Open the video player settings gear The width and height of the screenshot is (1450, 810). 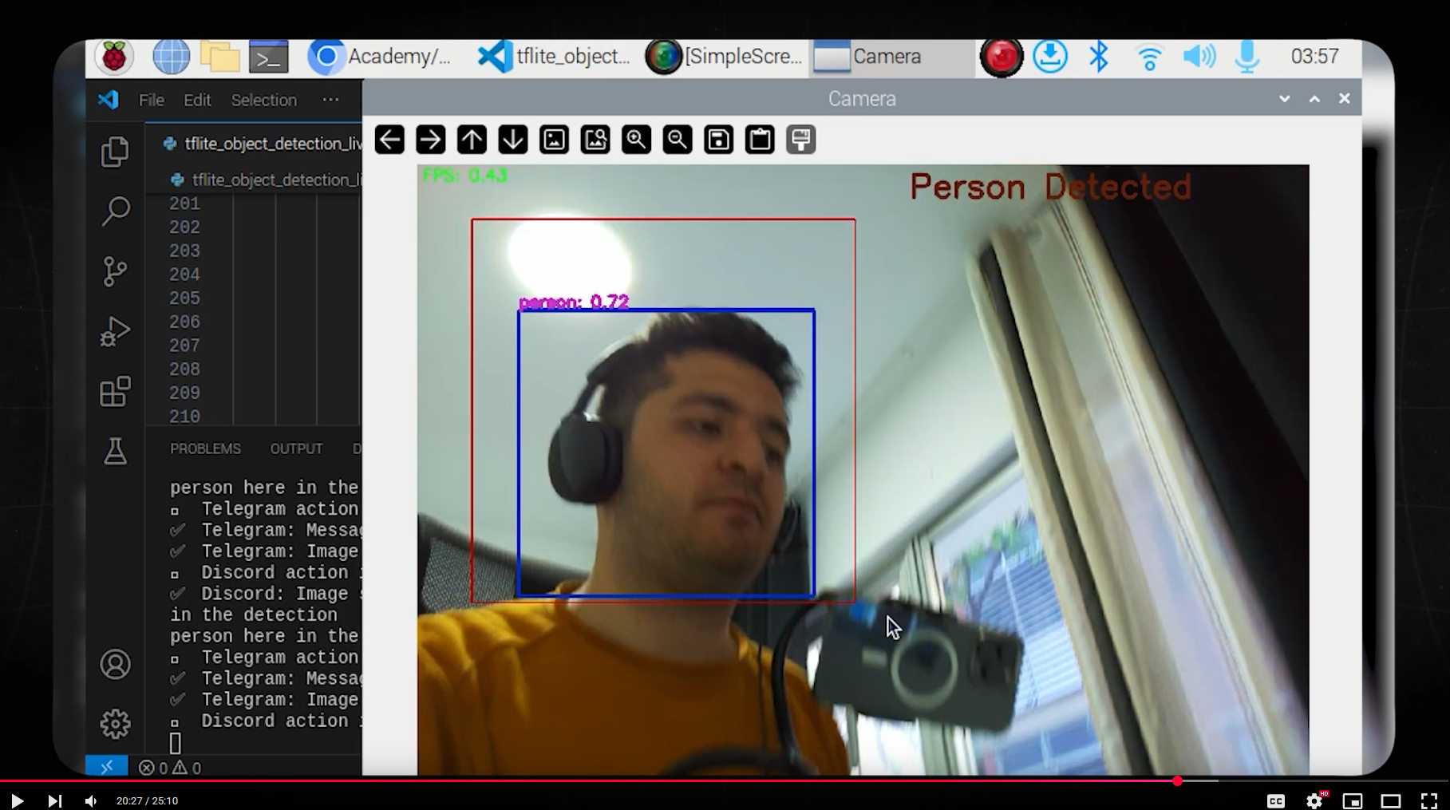click(x=1315, y=800)
